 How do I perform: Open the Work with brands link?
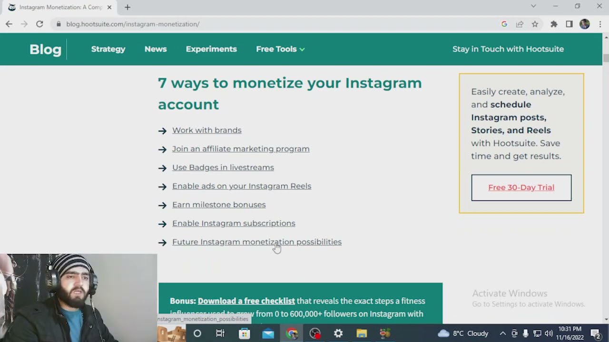(x=206, y=130)
